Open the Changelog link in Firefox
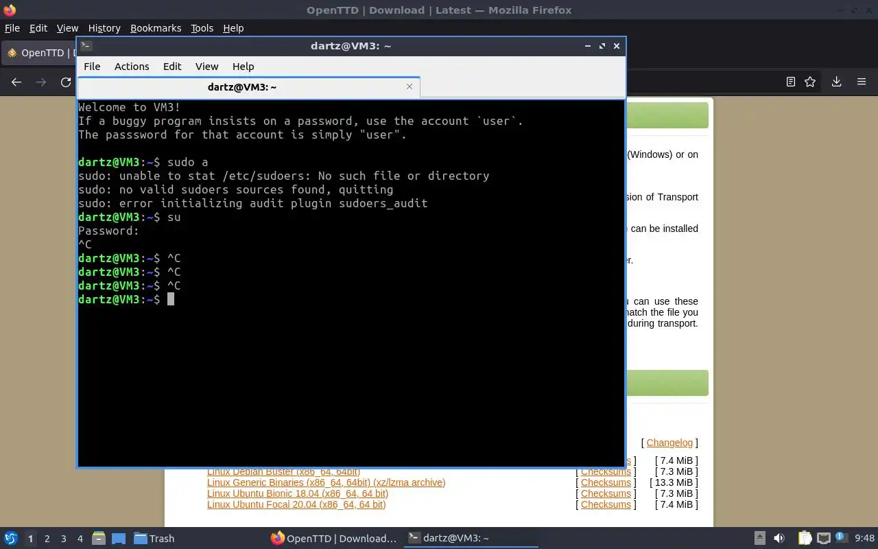This screenshot has width=878, height=549. [x=669, y=443]
